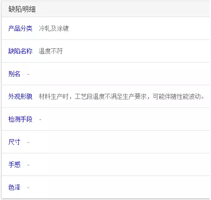Image resolution: width=211 pixels, height=200 pixels.
Task: Click the dash value next to 检测手段
Action: (x=40, y=119)
